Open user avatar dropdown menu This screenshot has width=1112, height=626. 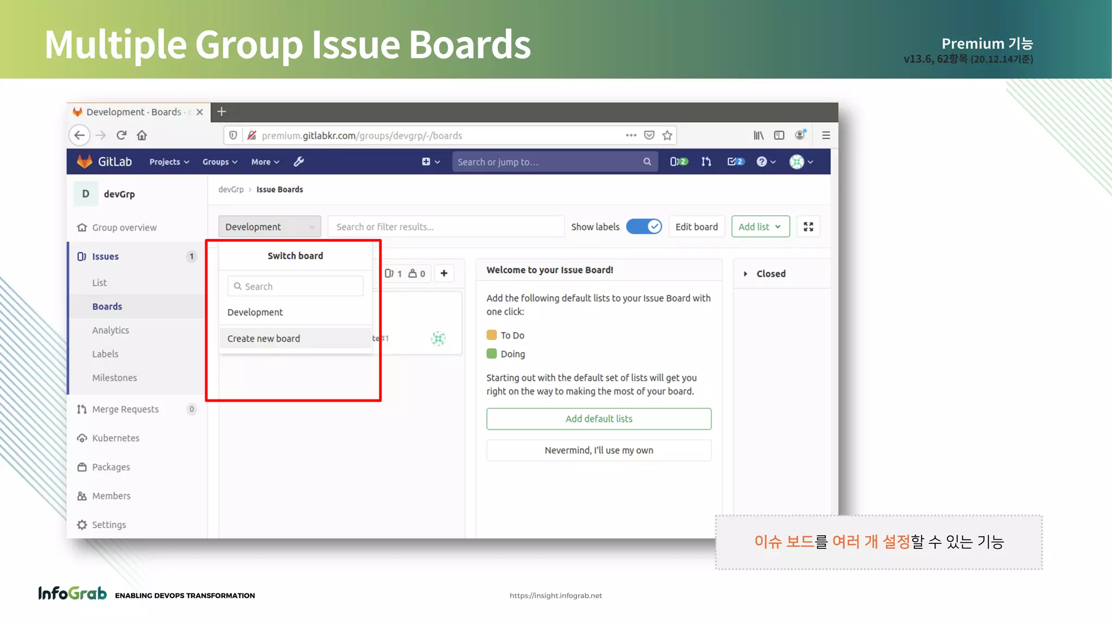click(x=801, y=162)
